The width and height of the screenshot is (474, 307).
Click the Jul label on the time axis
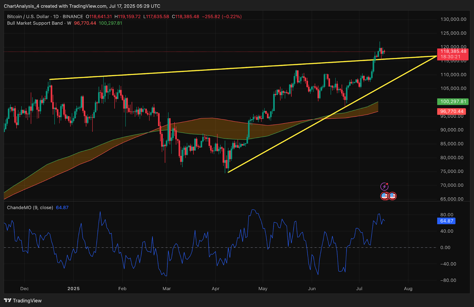pos(359,289)
